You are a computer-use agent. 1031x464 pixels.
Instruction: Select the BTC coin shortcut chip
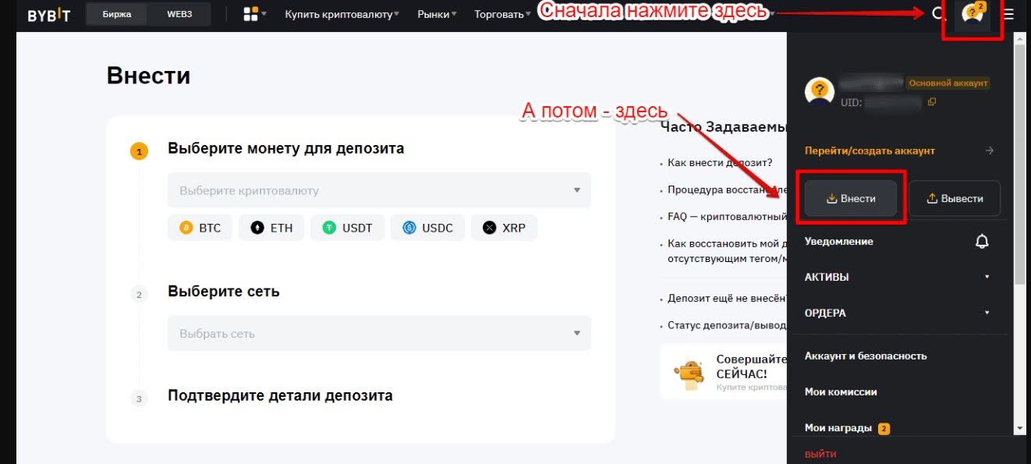(x=200, y=227)
